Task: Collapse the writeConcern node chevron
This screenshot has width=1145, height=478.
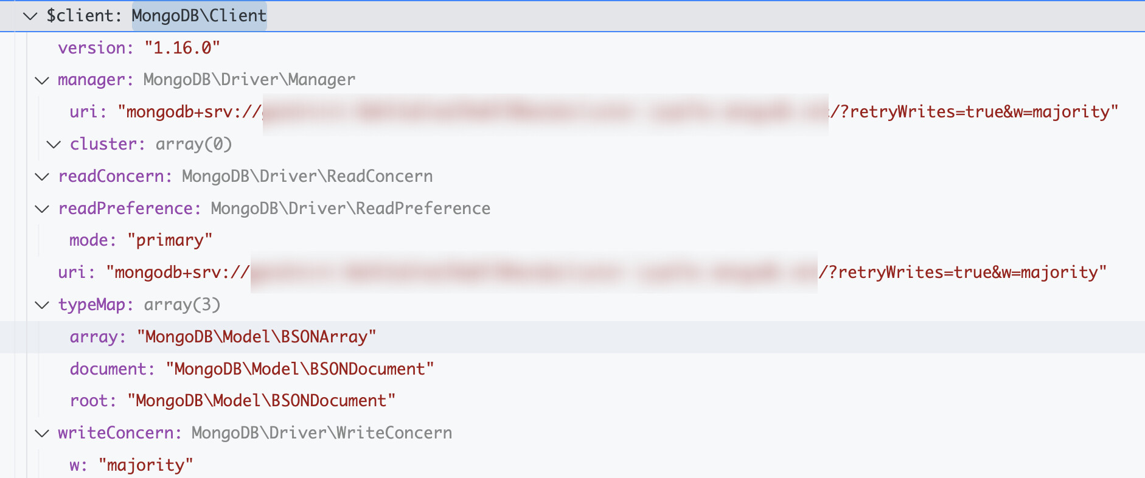Action: click(x=42, y=434)
